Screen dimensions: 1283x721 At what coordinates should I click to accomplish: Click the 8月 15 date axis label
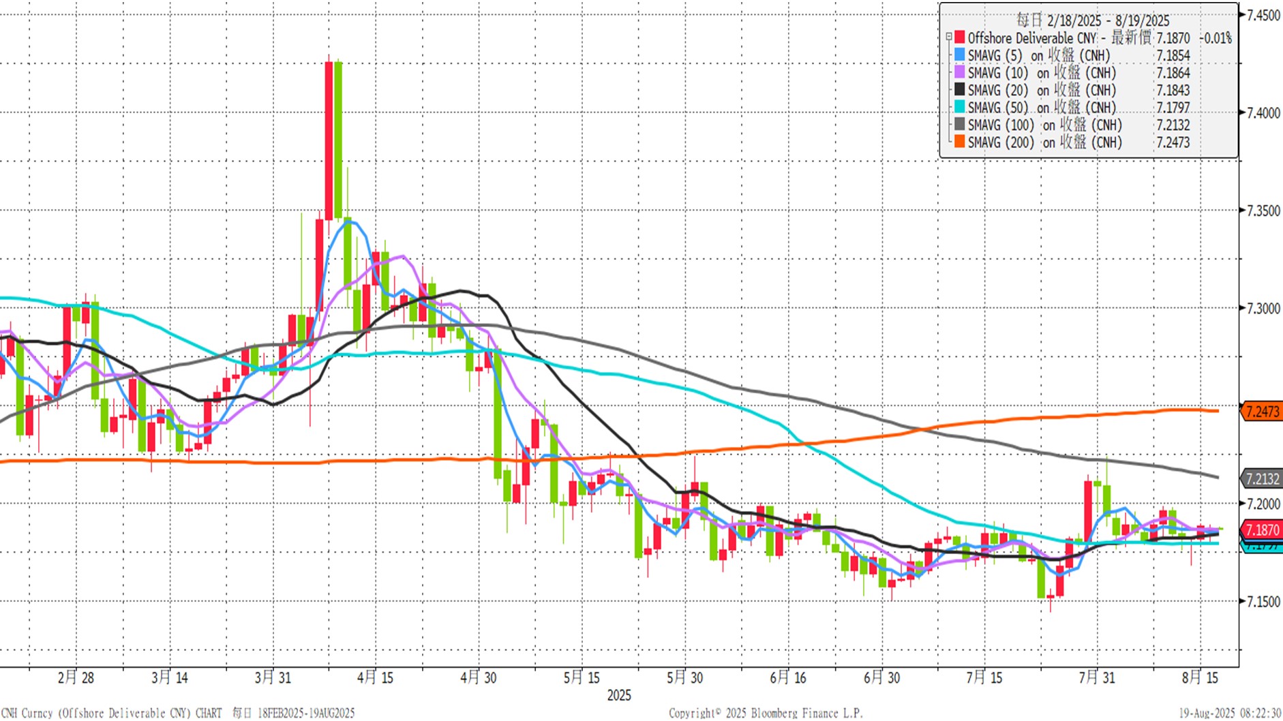point(1200,677)
